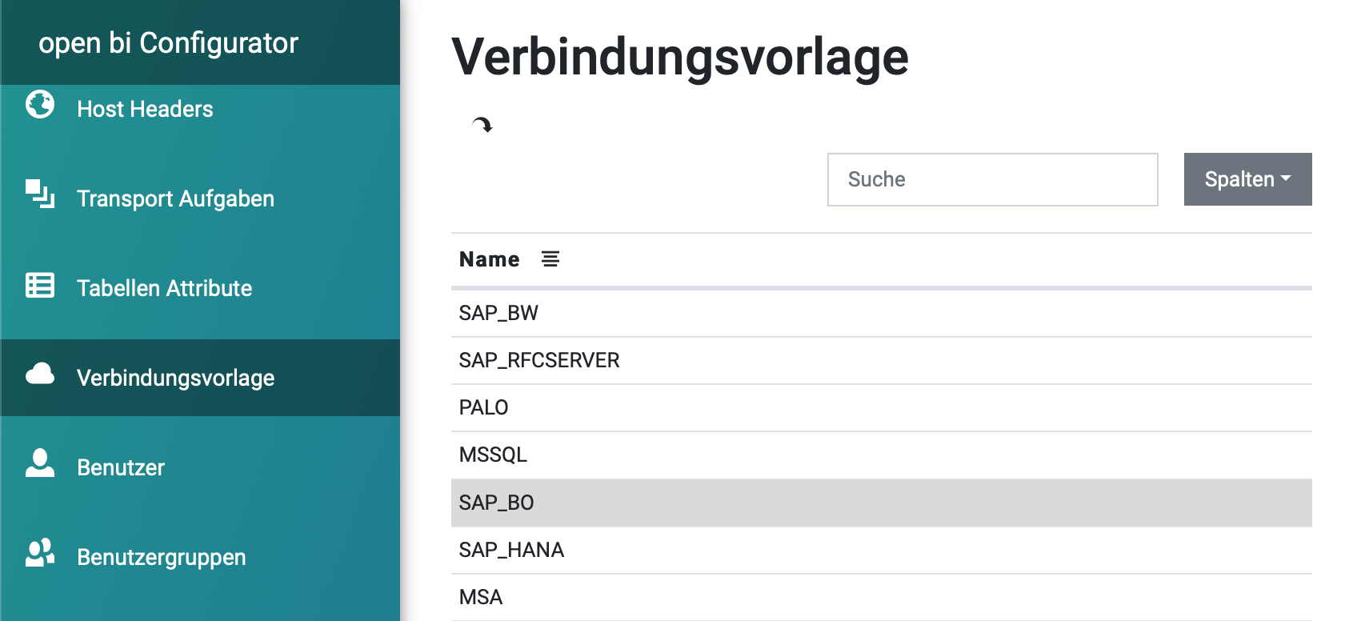The image size is (1349, 621).
Task: Go to Transport Aufgaben in sidebar
Action: 175,198
